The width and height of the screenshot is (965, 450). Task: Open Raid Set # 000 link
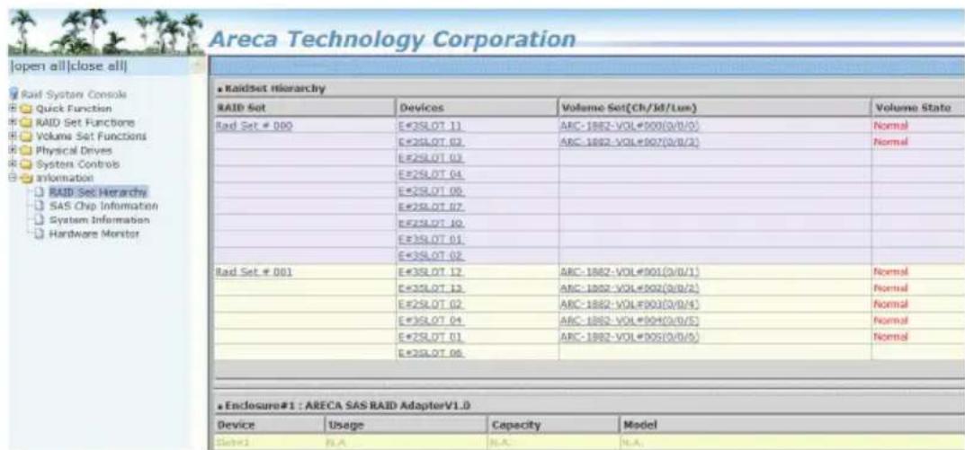click(x=254, y=126)
